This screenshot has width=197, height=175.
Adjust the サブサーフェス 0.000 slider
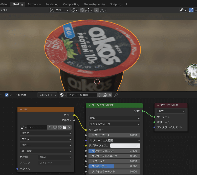[x=114, y=135]
